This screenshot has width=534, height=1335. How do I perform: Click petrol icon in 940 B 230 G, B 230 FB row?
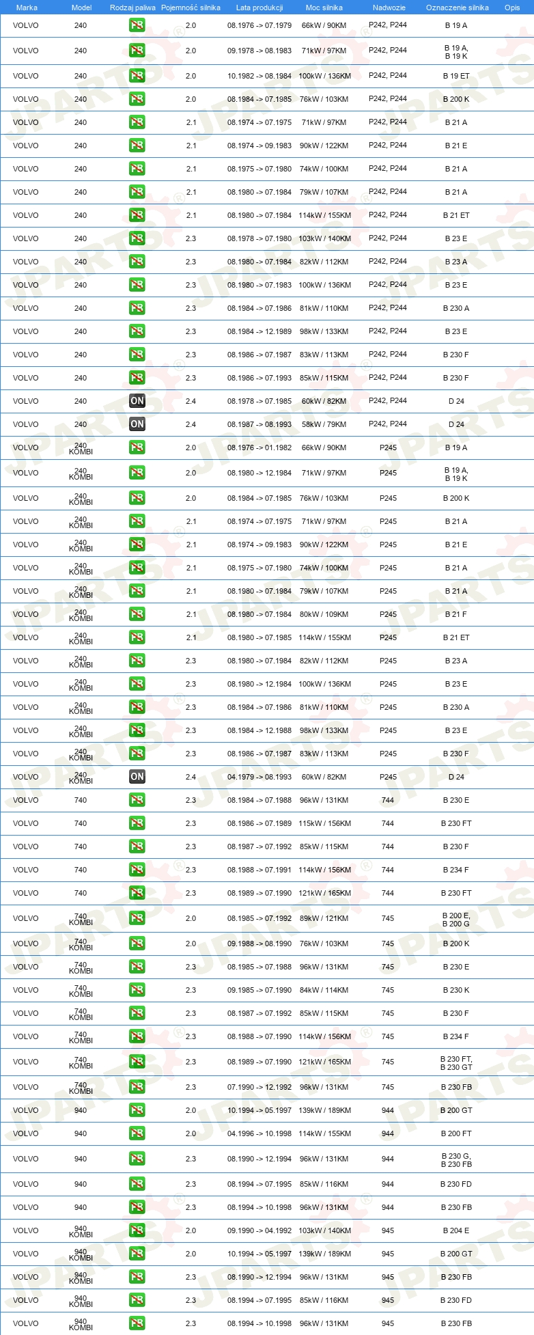pyautogui.click(x=137, y=1159)
